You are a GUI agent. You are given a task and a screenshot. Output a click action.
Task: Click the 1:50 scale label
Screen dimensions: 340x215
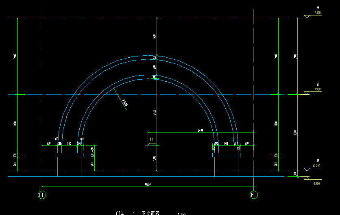click(182, 214)
